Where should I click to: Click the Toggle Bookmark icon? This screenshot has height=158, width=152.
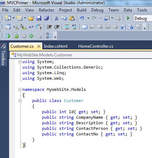point(85,27)
